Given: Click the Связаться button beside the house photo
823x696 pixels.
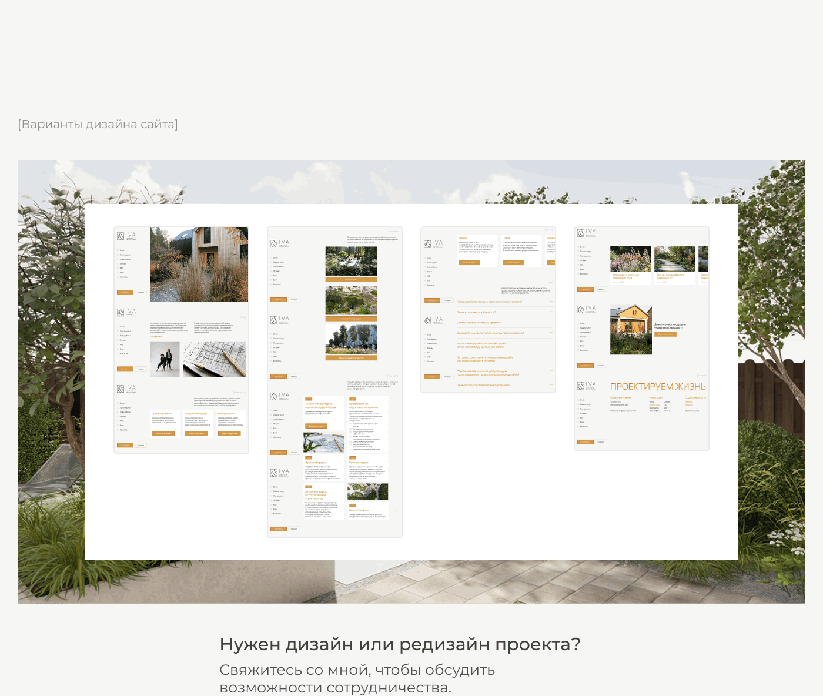Looking at the screenshot, I should 665,334.
